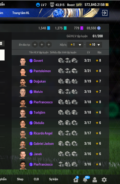Screen dimensions: 120x184
Task: Click the first plus hexagon training slot
Action: tap(35, 45)
